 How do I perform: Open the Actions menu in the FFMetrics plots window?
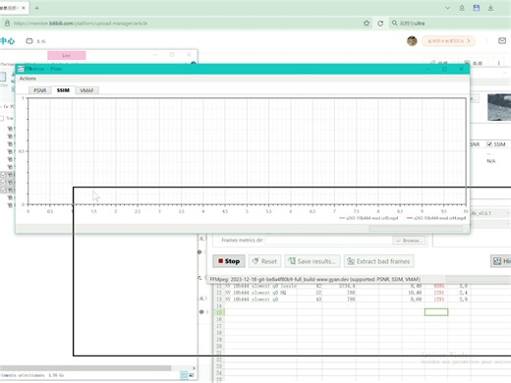pos(28,79)
